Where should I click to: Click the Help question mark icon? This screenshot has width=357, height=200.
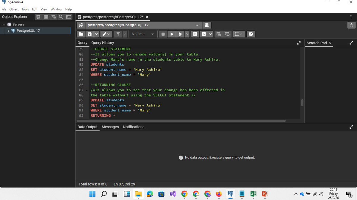pos(251,34)
